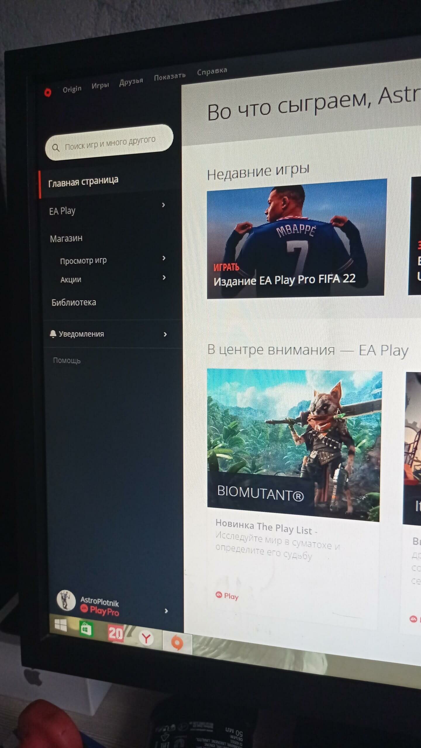Open the Библиотека
The height and width of the screenshot is (748, 421).
(74, 302)
